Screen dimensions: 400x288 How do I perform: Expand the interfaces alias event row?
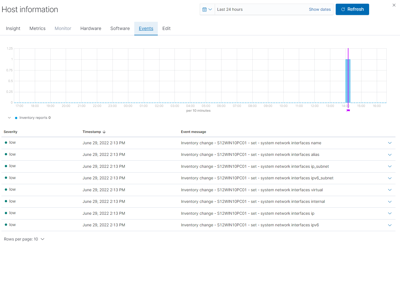(x=390, y=155)
